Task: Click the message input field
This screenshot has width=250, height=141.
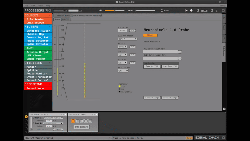Action: 149,138
